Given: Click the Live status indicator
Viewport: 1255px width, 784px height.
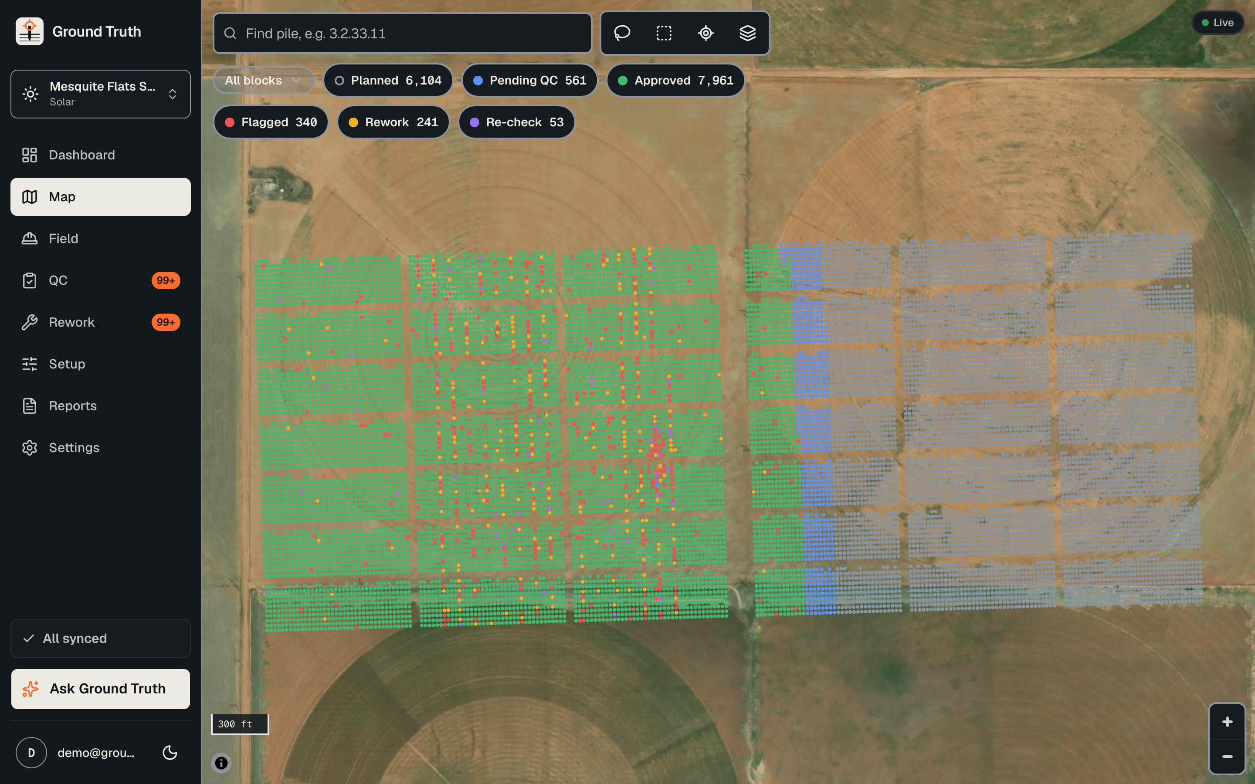Looking at the screenshot, I should point(1217,23).
